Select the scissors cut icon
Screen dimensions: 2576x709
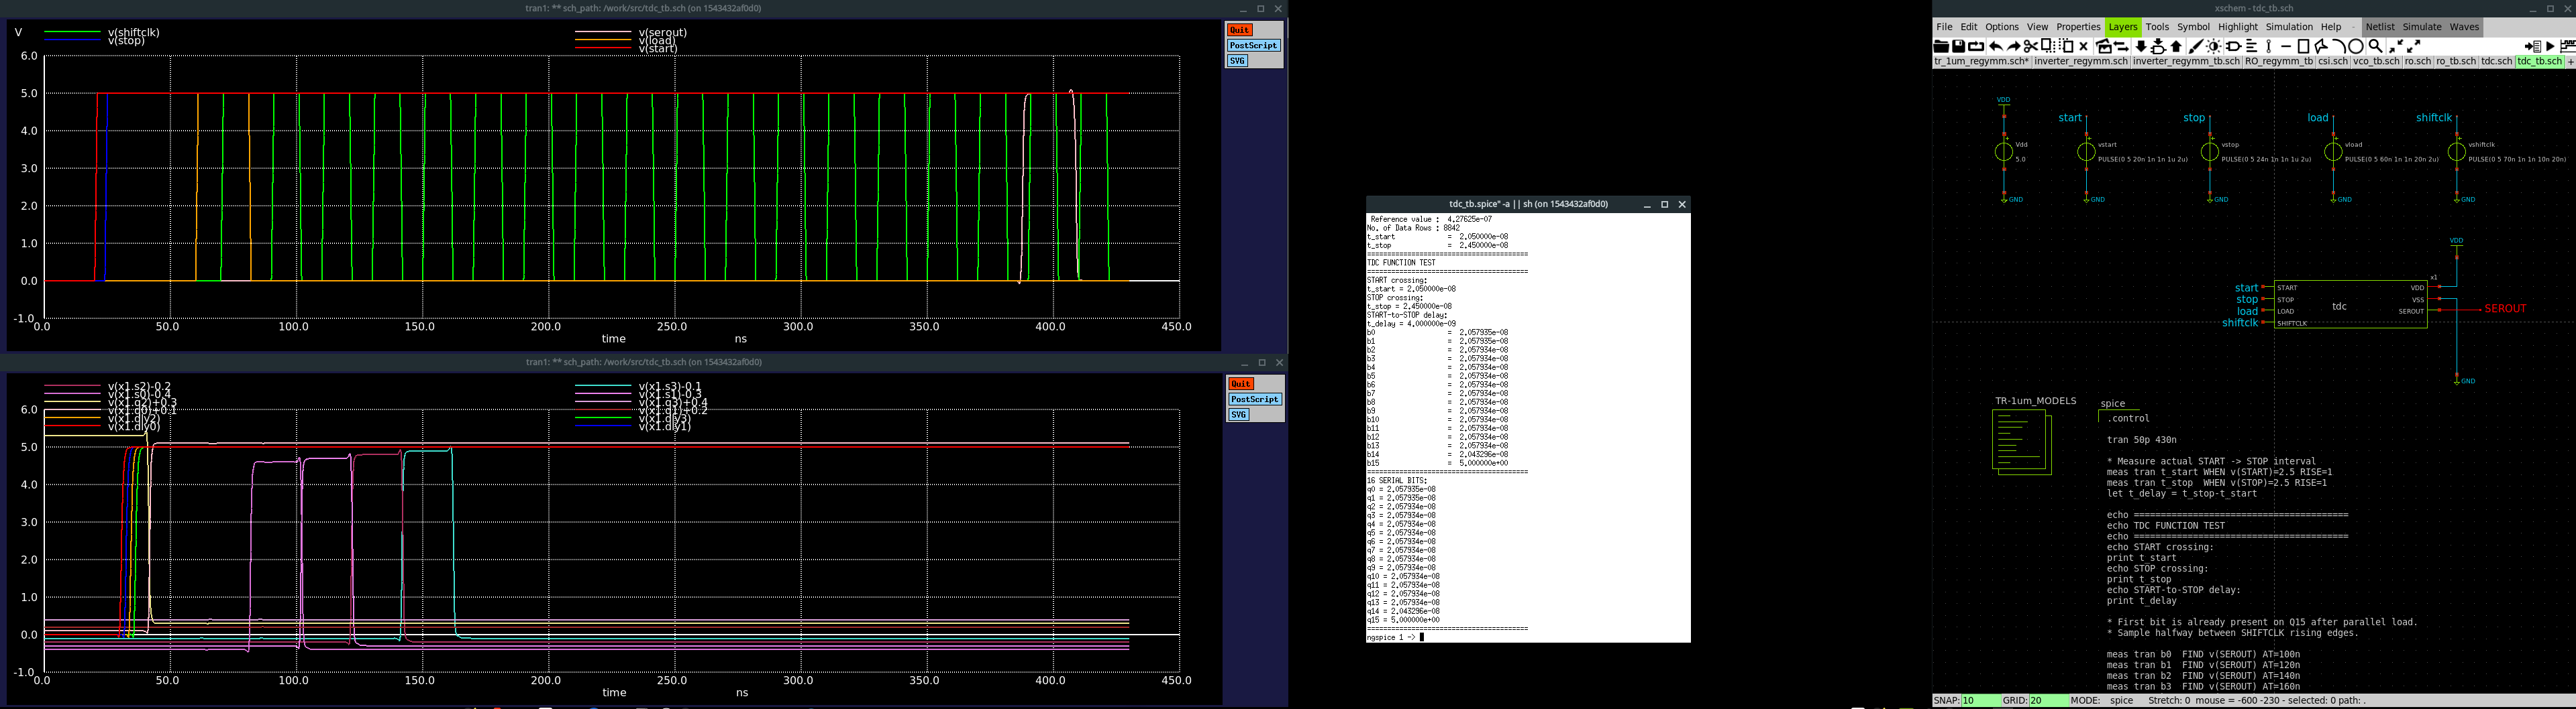[2031, 46]
